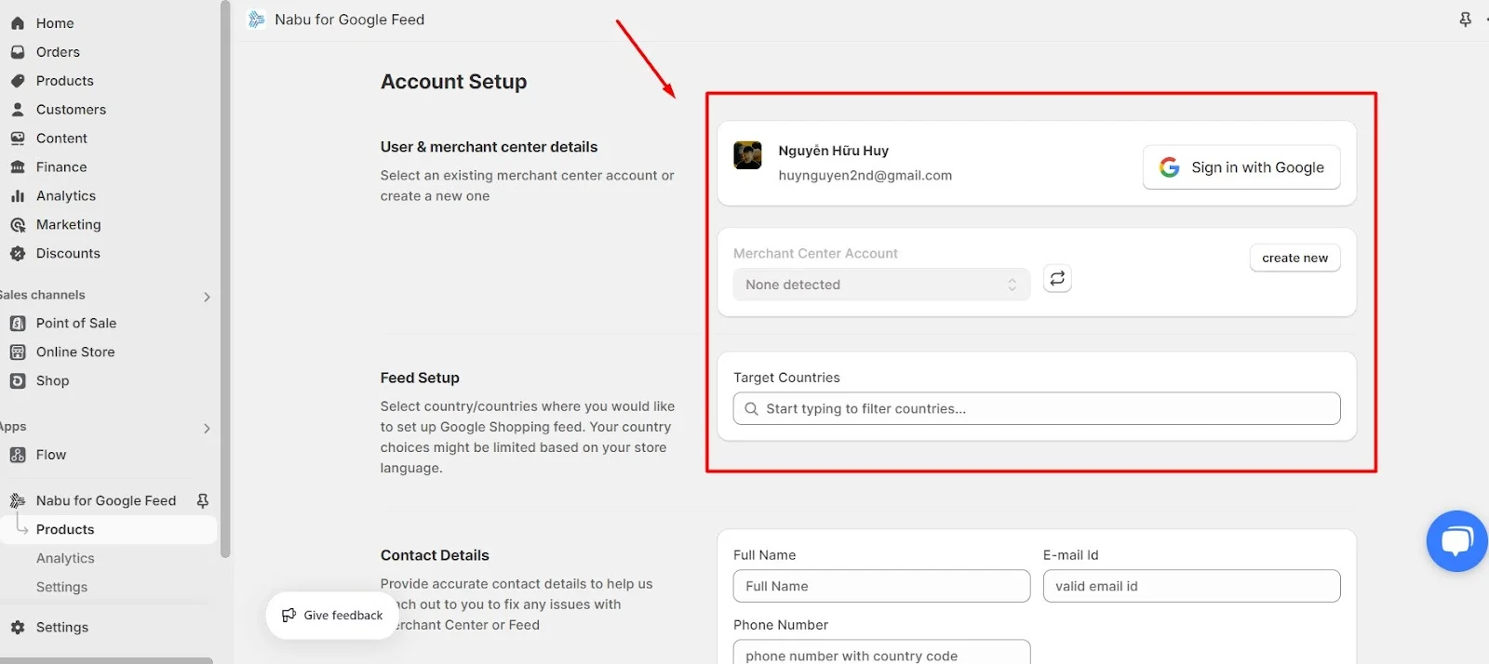Open the Merchant Center Account dropdown

[x=881, y=285]
